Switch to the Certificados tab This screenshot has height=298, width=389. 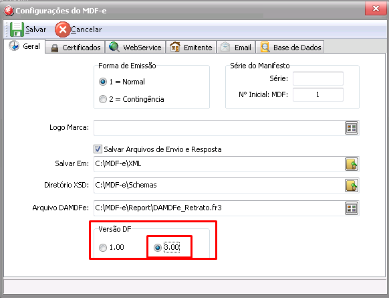point(76,48)
